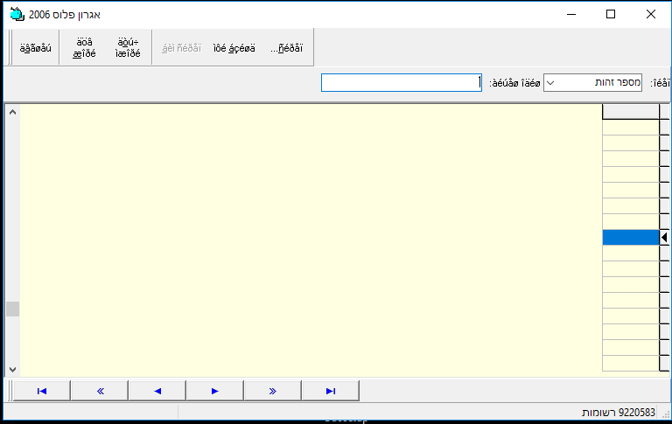The width and height of the screenshot is (672, 424).
Task: Close the אגרון פלוס 2006 window
Action: coord(651,14)
